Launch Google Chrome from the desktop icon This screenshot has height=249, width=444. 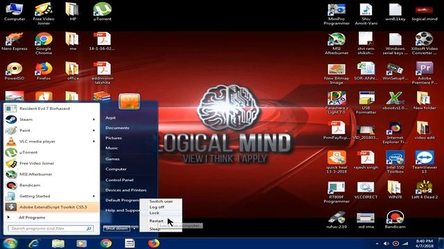[x=44, y=44]
